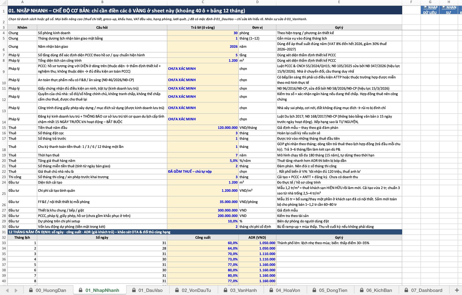The height and width of the screenshot is (295, 462).
Task: Add a new sheet with the plus icon
Action: tap(457, 290)
